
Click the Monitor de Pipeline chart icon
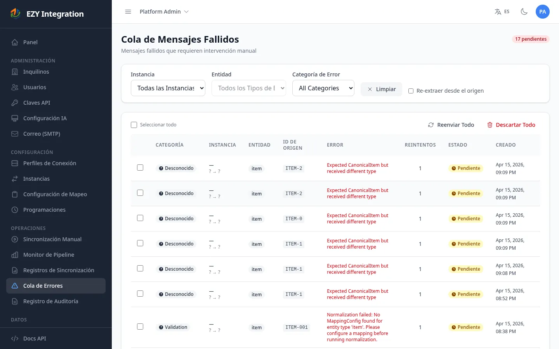click(15, 255)
